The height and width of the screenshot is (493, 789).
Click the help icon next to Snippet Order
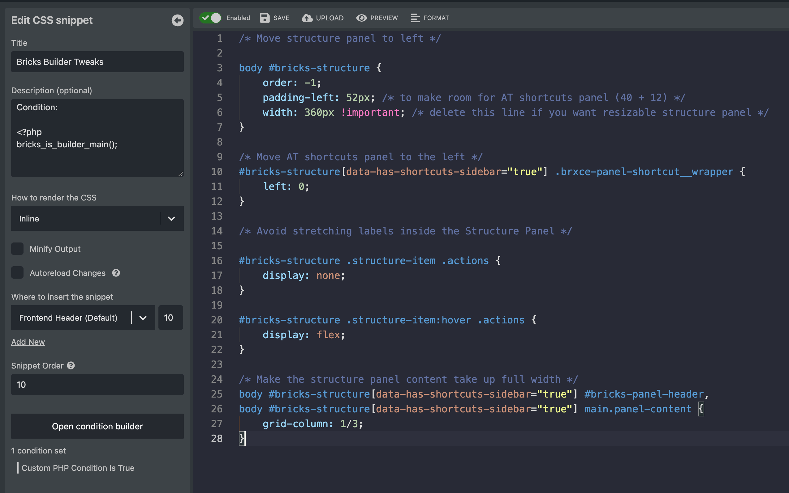pyautogui.click(x=71, y=365)
